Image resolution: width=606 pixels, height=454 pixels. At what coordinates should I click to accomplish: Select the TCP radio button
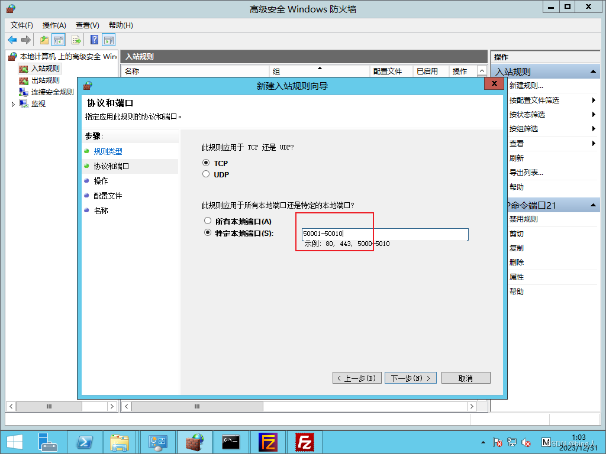point(206,163)
